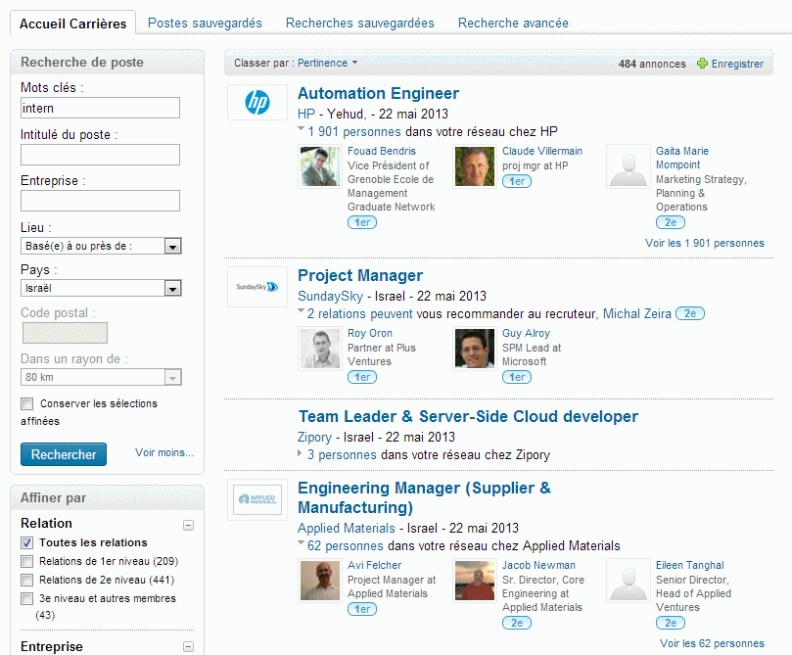
Task: Click the Entreprise input field
Action: 100,201
